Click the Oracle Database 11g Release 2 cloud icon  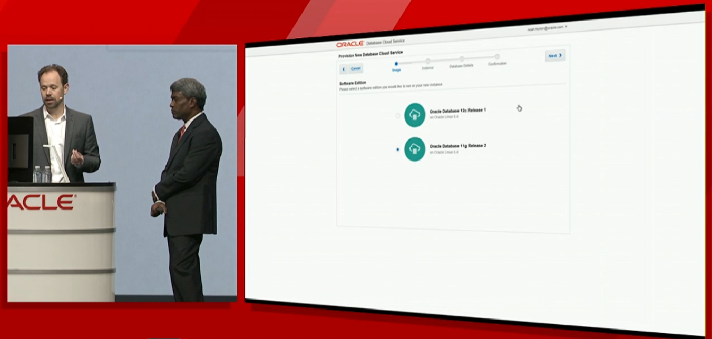coord(415,149)
